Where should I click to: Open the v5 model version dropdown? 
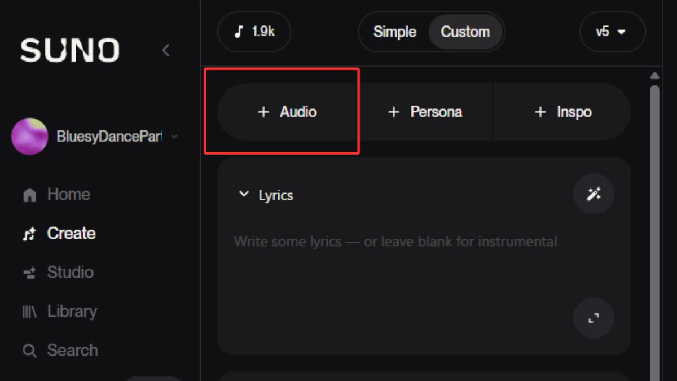click(x=612, y=32)
